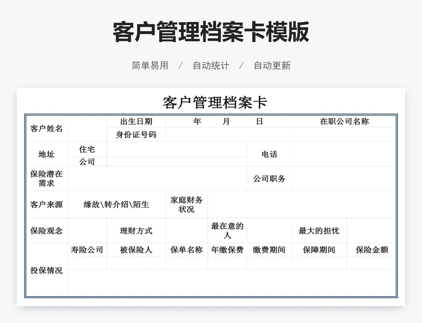This screenshot has width=422, height=323.
Task: Select the 住宅 cell
Action: [x=87, y=149]
